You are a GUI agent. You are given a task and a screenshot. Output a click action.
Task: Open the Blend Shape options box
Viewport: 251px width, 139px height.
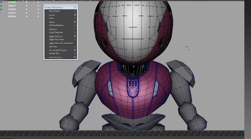(75, 11)
